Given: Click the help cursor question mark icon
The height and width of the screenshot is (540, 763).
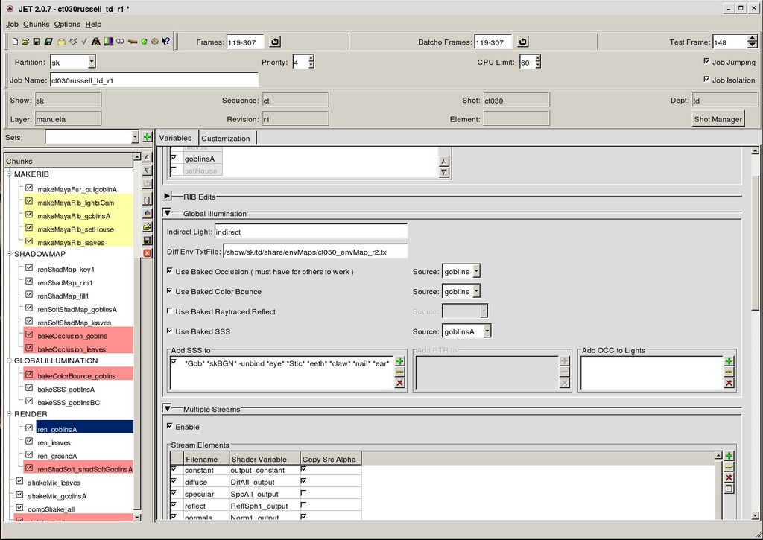Looking at the screenshot, I should [165, 42].
